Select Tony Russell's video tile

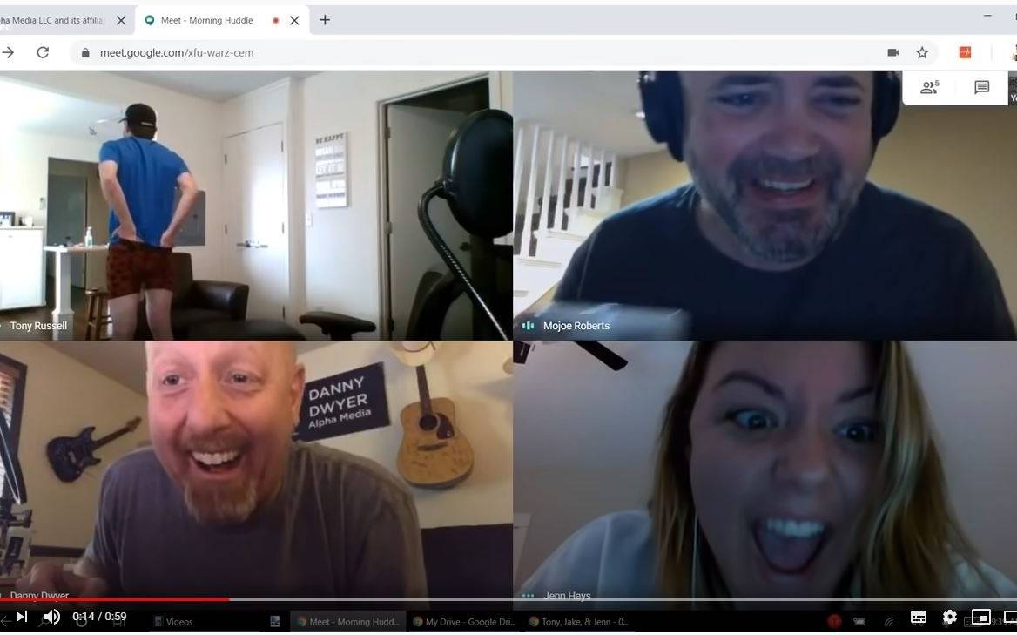point(256,205)
